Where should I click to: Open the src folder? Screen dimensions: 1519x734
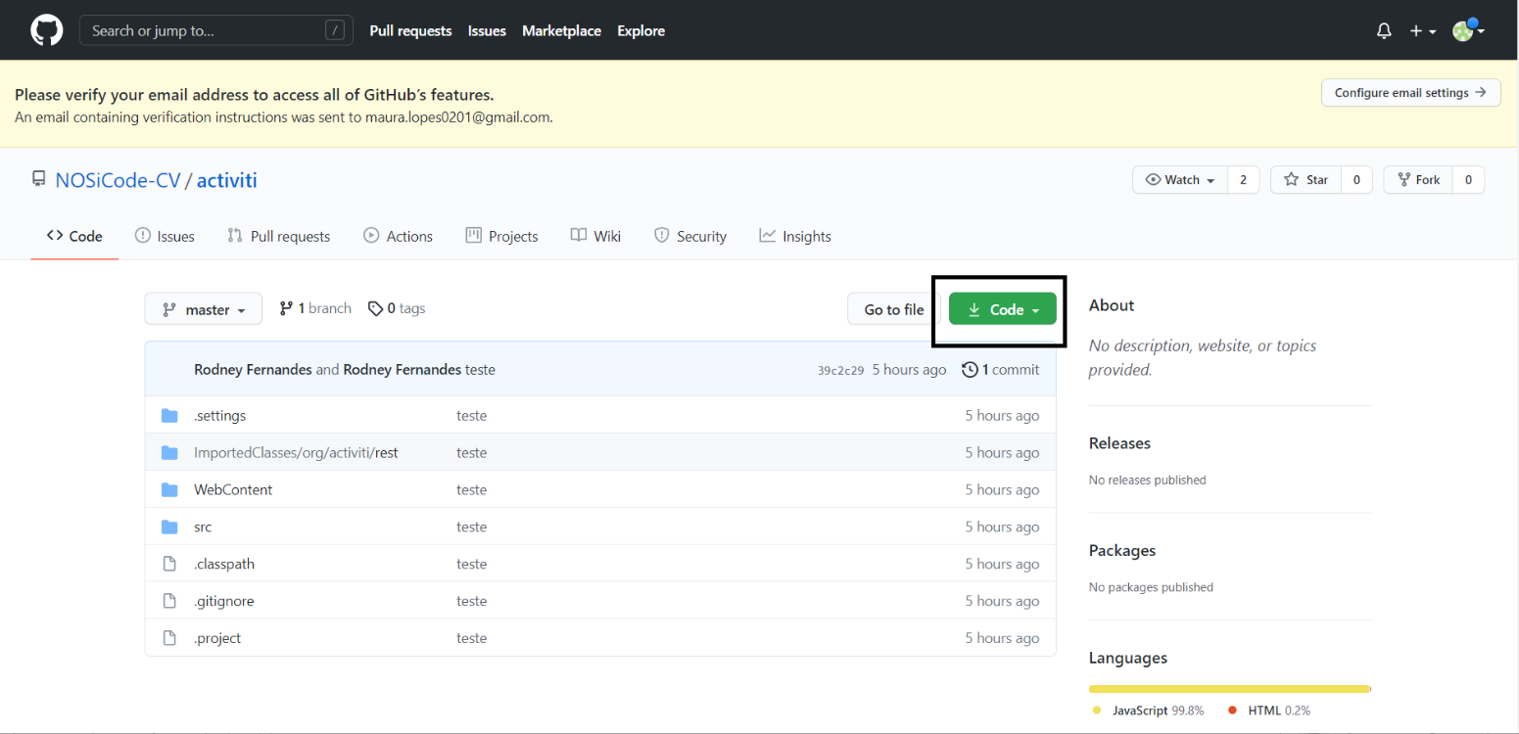(x=203, y=528)
